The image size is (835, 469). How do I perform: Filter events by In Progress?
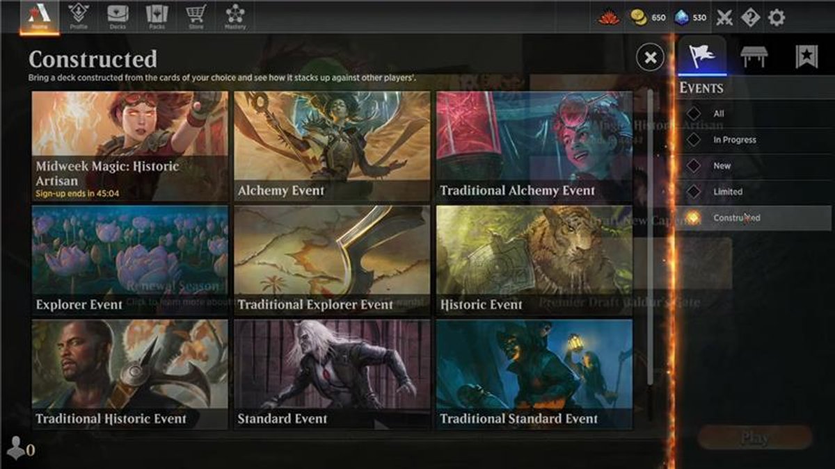coord(755,140)
